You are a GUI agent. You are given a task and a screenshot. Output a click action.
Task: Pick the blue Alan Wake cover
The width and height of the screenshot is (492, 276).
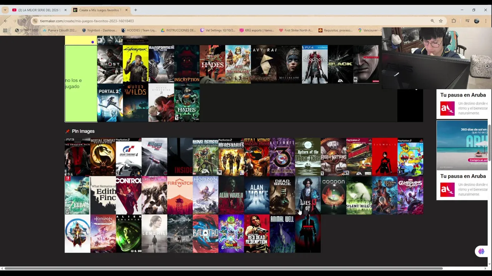pyautogui.click(x=257, y=195)
